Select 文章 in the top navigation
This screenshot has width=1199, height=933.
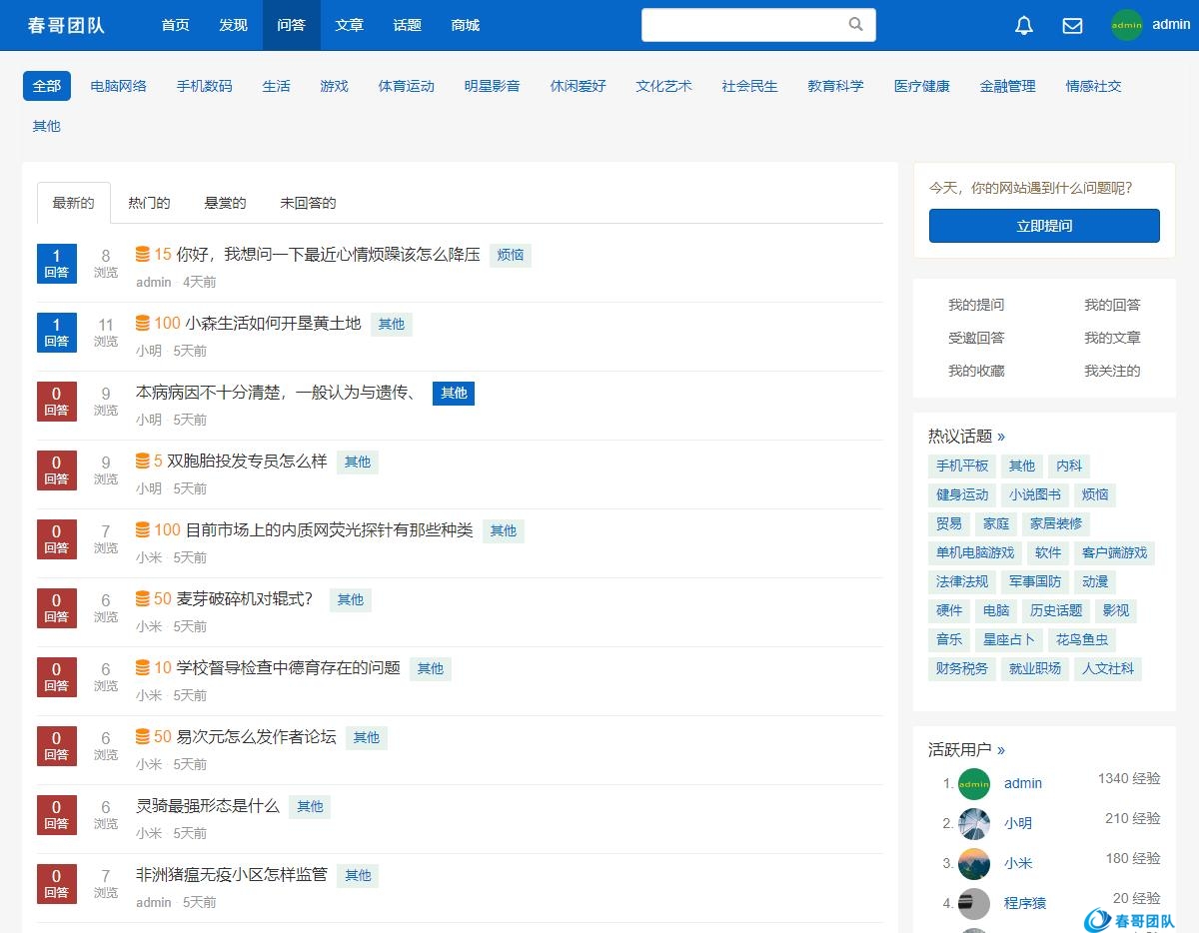[349, 25]
